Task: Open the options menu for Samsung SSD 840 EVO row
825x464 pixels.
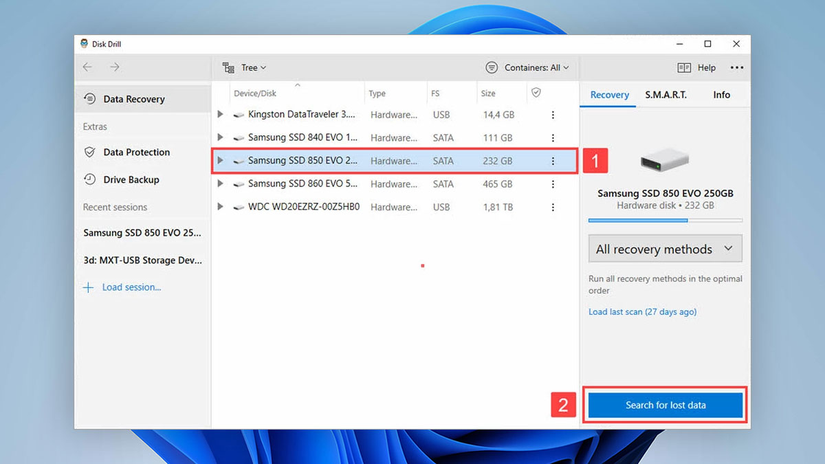Action: coord(553,137)
